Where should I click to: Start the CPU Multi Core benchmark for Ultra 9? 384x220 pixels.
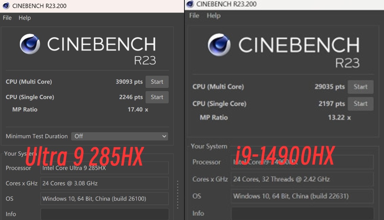pos(157,82)
